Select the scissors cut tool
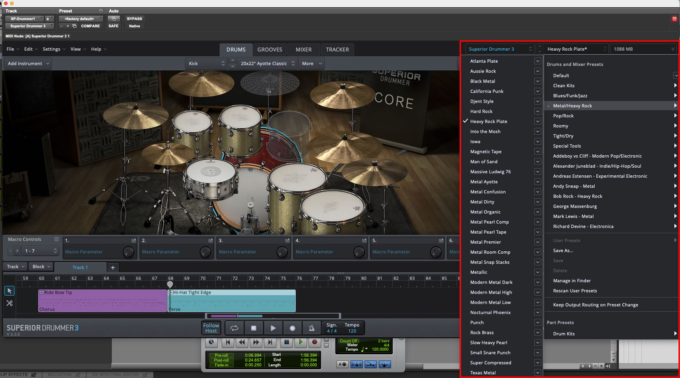 pos(10,303)
